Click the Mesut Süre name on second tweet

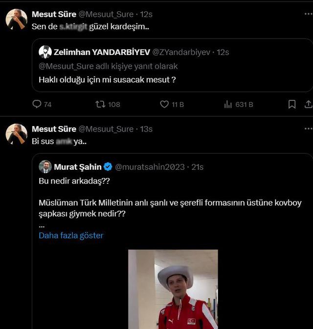pos(54,128)
